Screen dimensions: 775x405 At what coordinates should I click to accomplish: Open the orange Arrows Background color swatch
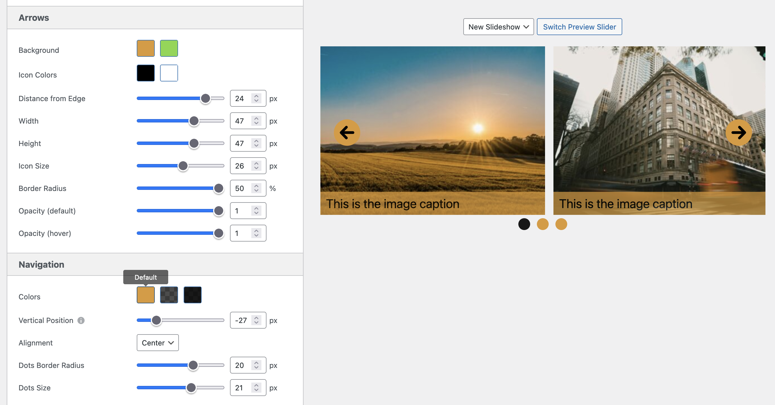146,48
